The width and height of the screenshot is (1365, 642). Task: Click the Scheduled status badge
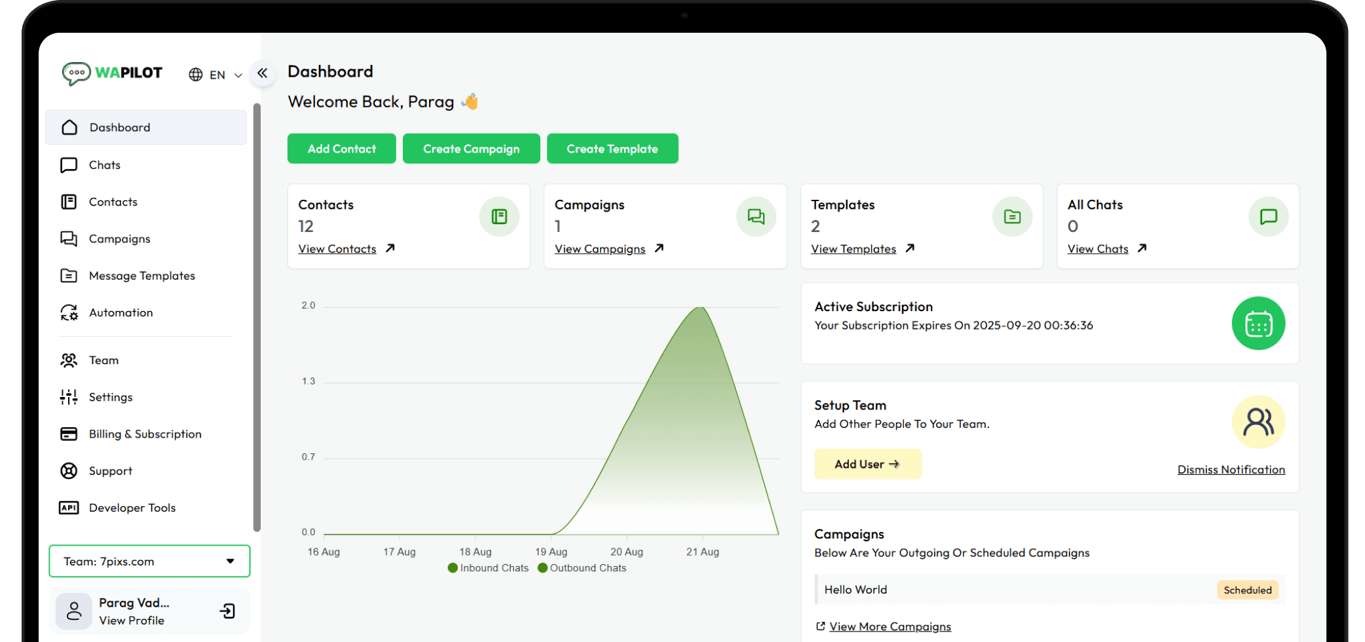1248,590
